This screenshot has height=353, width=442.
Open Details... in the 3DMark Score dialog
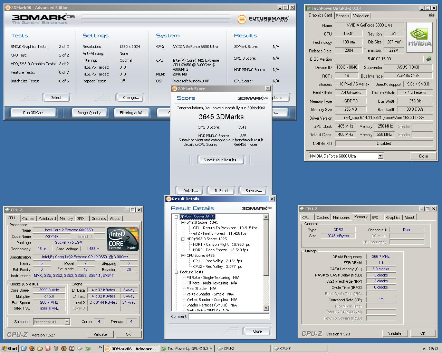pyautogui.click(x=190, y=191)
